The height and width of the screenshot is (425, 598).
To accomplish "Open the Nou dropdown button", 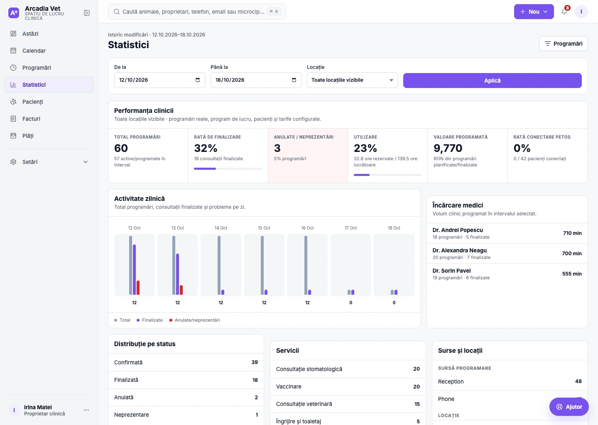I will [534, 12].
